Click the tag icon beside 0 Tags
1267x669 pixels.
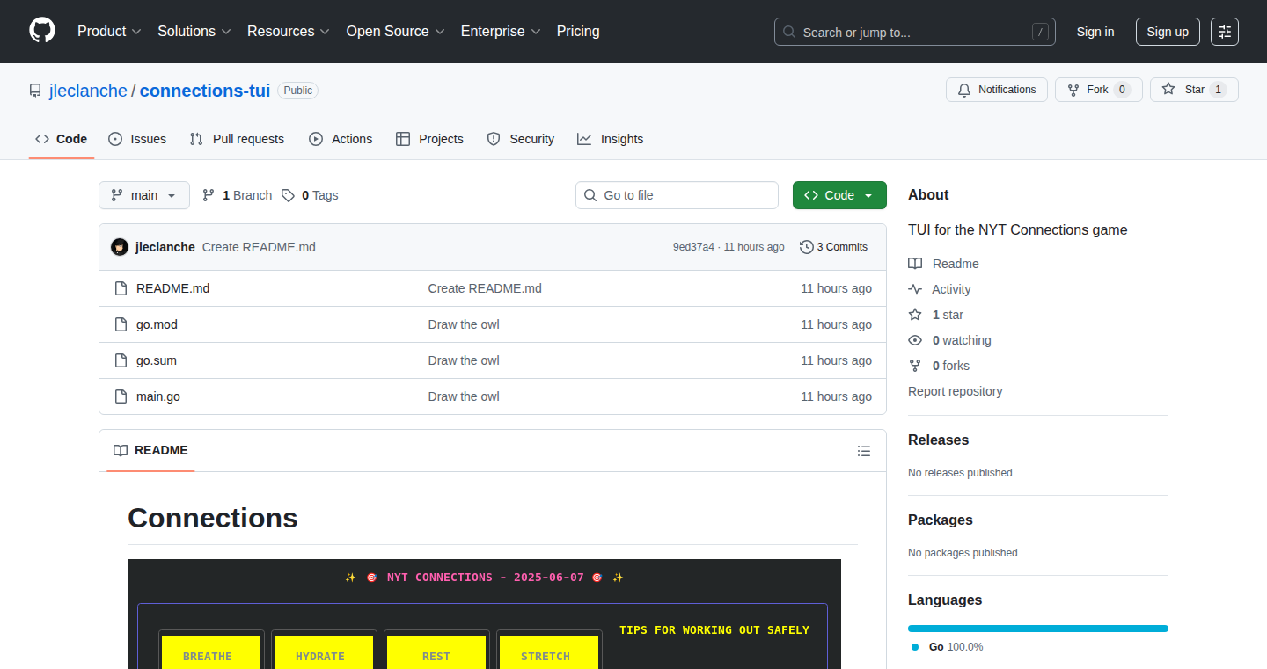[288, 195]
